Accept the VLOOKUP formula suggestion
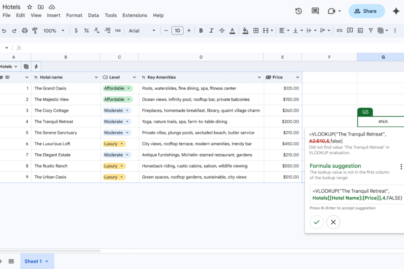 pos(316,222)
